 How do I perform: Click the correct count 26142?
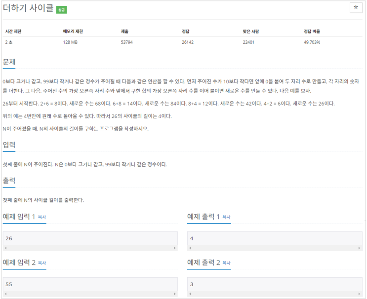(188, 42)
